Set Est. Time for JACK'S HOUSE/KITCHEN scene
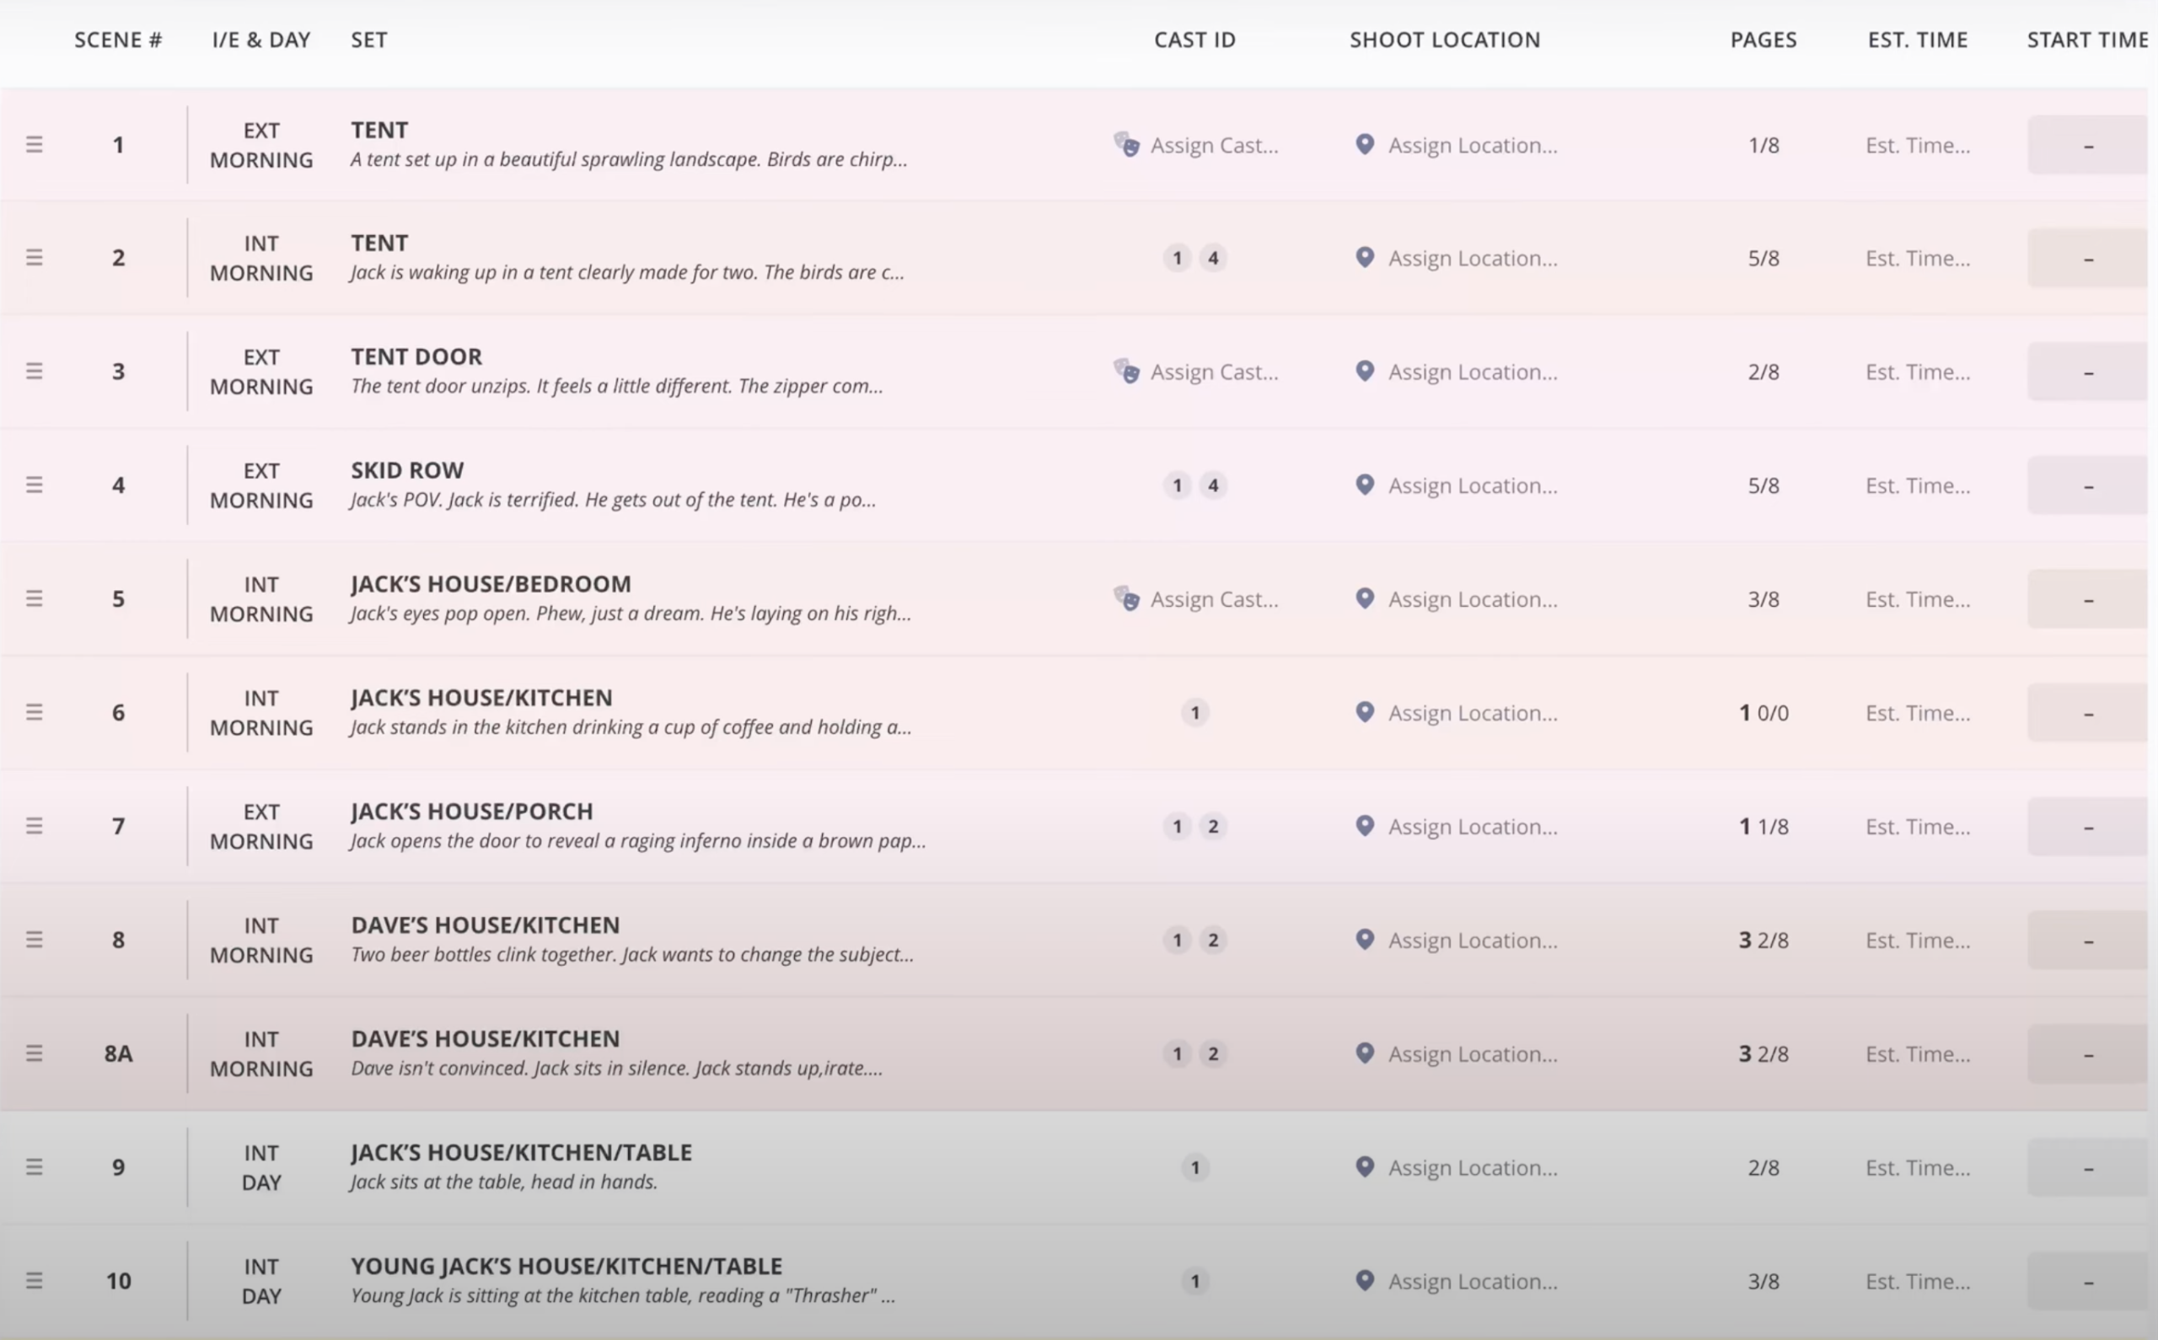The image size is (2158, 1340). (x=1917, y=712)
